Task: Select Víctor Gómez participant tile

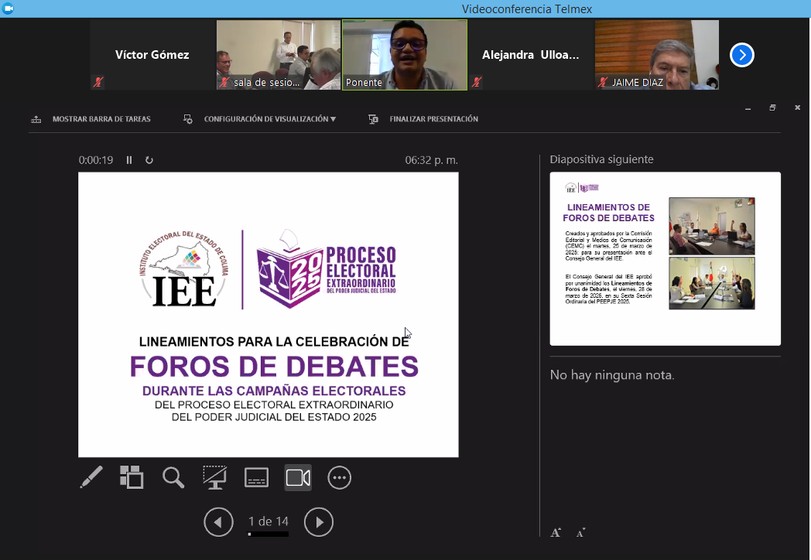Action: tap(152, 55)
